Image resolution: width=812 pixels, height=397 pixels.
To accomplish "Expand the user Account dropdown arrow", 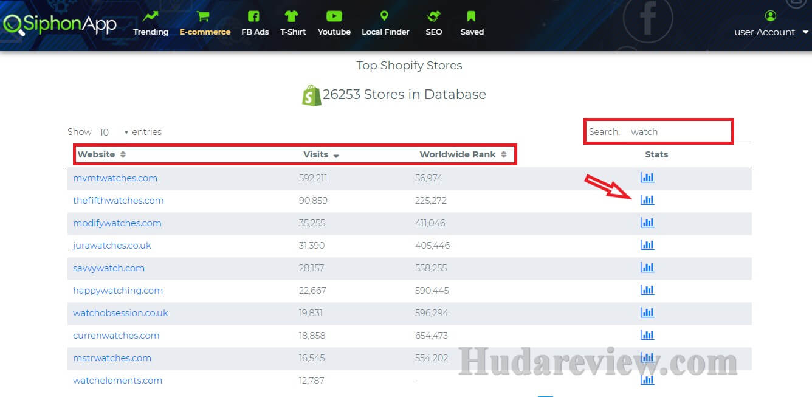I will click(805, 32).
